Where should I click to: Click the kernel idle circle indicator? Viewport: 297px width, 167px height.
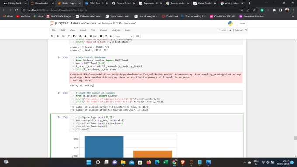tap(246, 30)
